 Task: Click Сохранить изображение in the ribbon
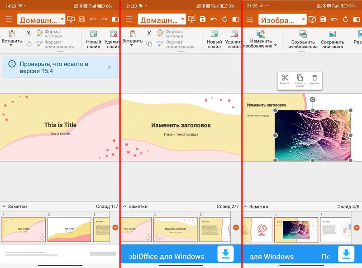(x=303, y=39)
